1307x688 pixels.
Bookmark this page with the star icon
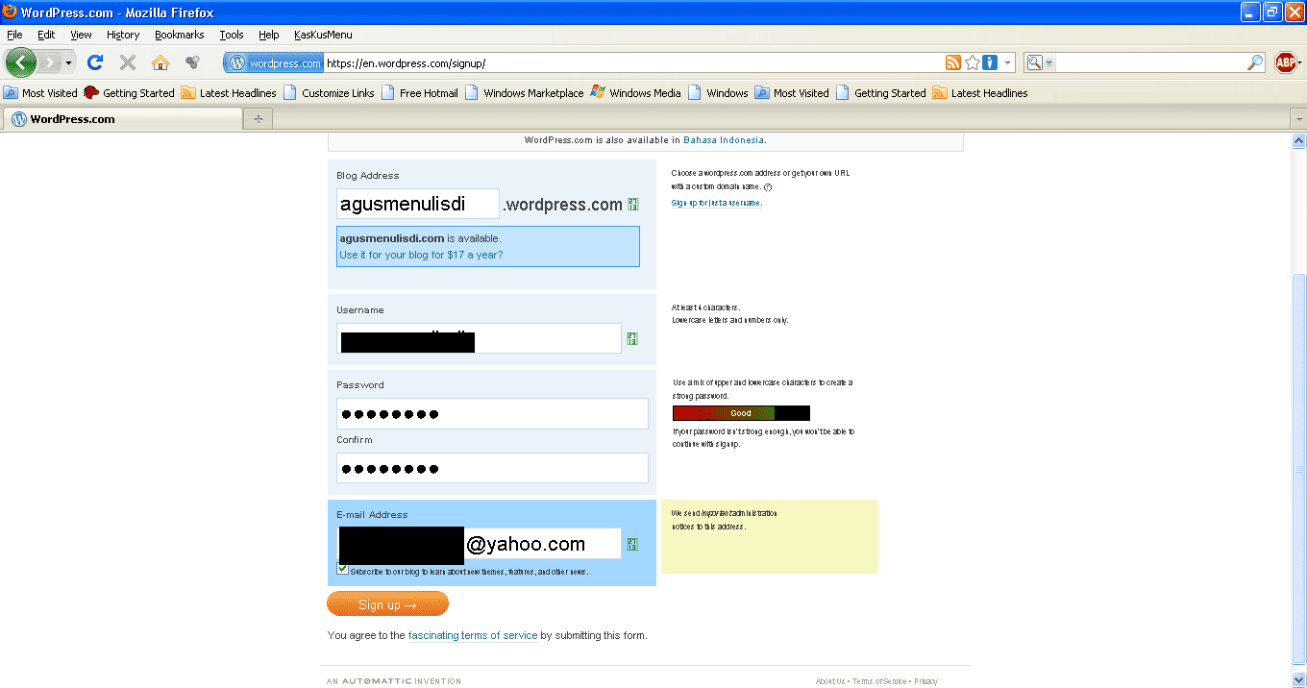pyautogui.click(x=973, y=62)
